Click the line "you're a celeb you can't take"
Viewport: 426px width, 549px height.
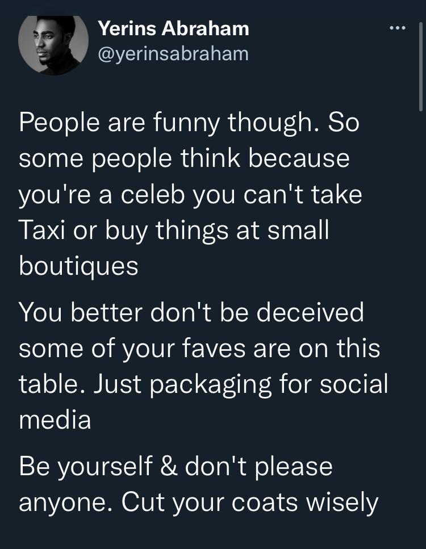tap(191, 195)
